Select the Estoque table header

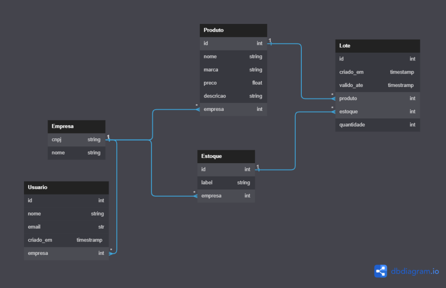226,156
